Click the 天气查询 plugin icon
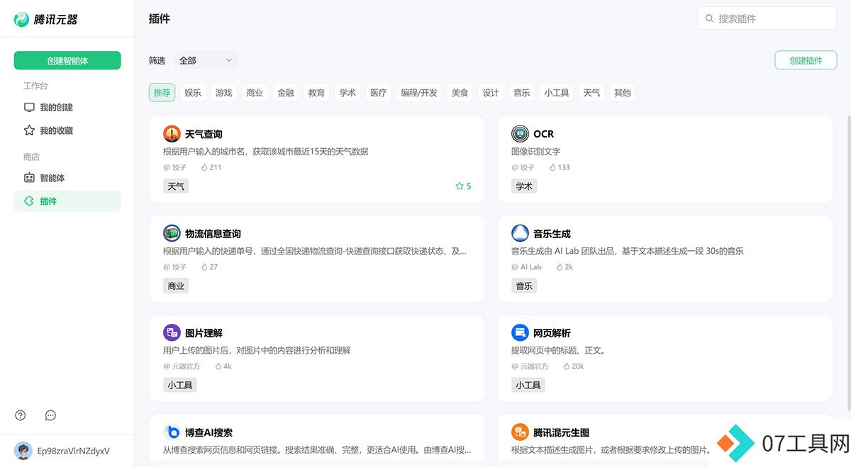This screenshot has height=467, width=851. click(172, 133)
